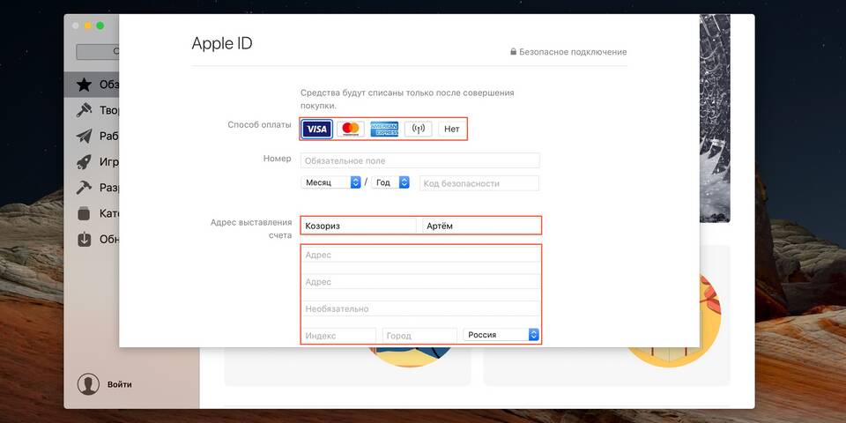Click the second 'Адрес' line field
Screen dimensions: 846x423
[421, 282]
